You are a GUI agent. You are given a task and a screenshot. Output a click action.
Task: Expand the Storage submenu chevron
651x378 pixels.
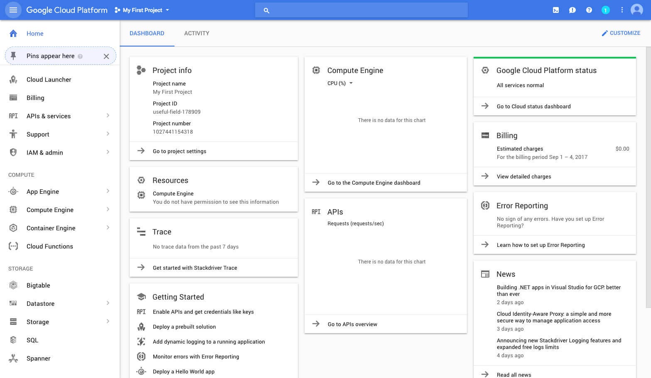tap(108, 321)
